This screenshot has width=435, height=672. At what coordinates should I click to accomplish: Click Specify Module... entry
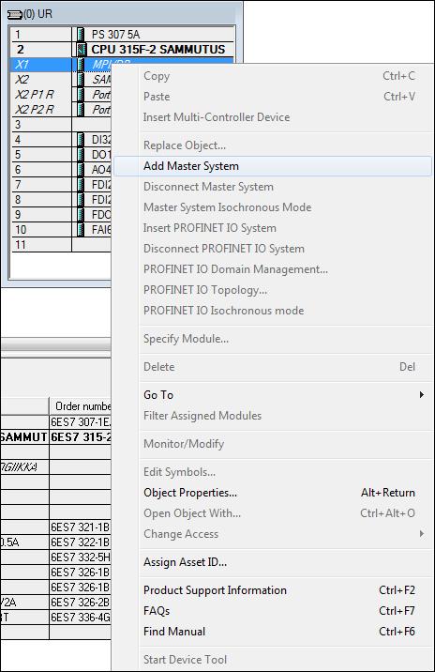coord(273,339)
